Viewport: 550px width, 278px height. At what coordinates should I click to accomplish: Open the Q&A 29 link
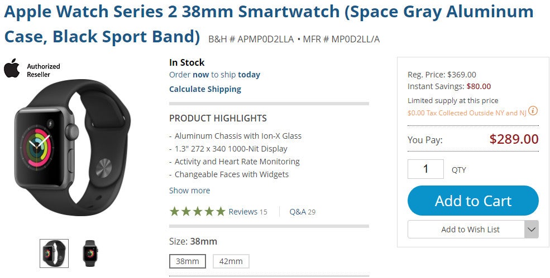point(302,212)
